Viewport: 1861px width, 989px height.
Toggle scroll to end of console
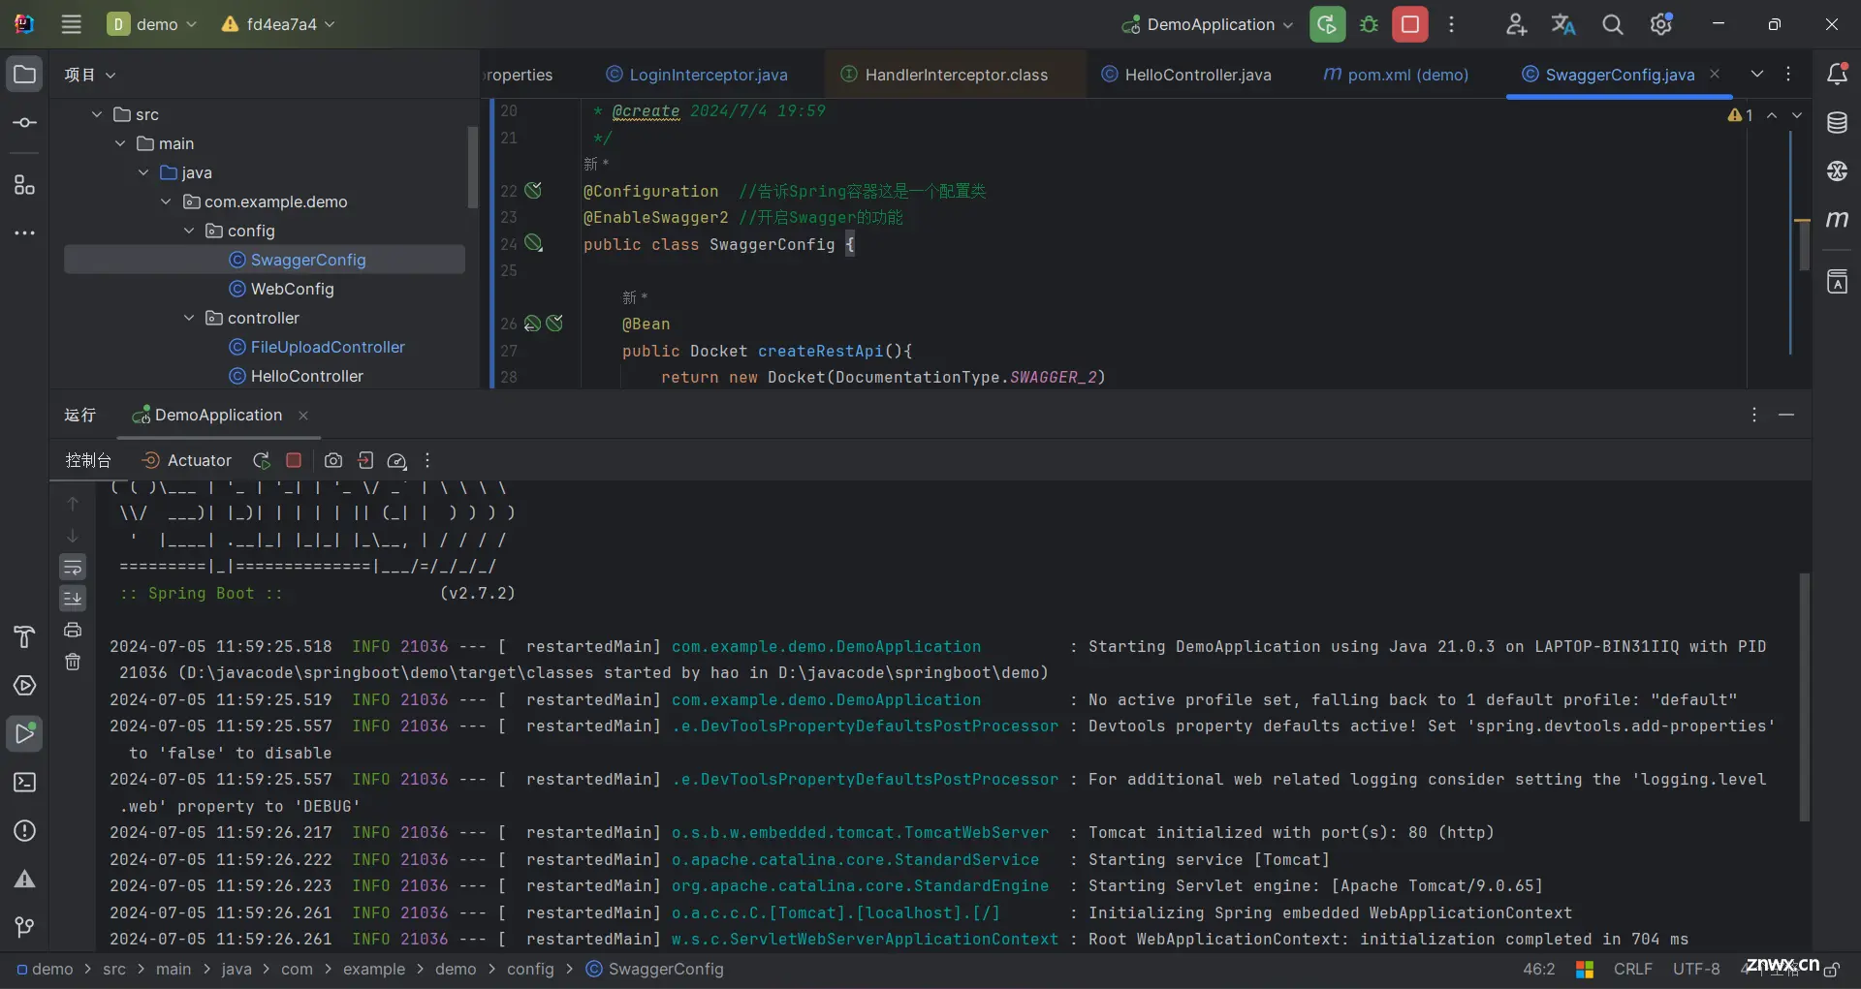(x=73, y=599)
